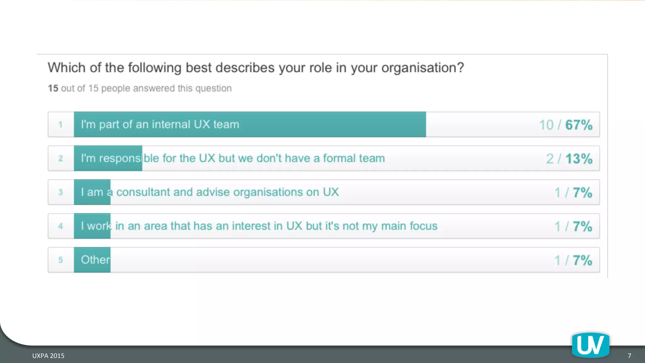Click the UXPA 2015 footer label

48,356
